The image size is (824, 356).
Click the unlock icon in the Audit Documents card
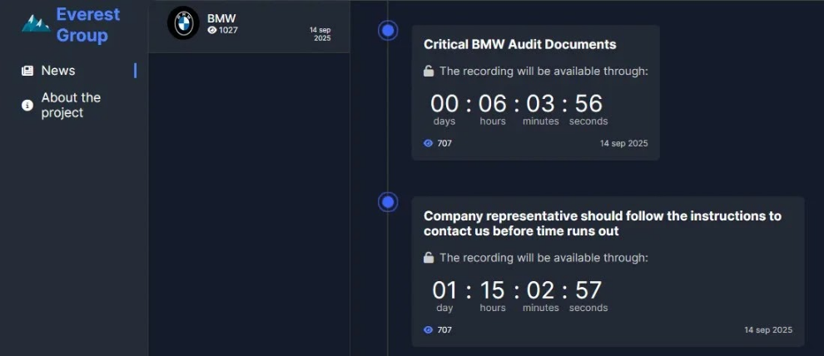[x=429, y=72]
